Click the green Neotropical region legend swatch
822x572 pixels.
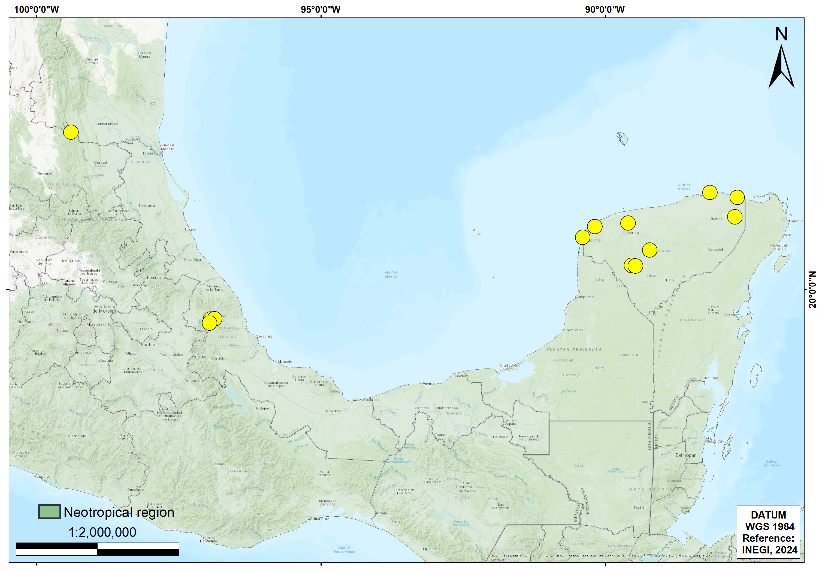49,512
